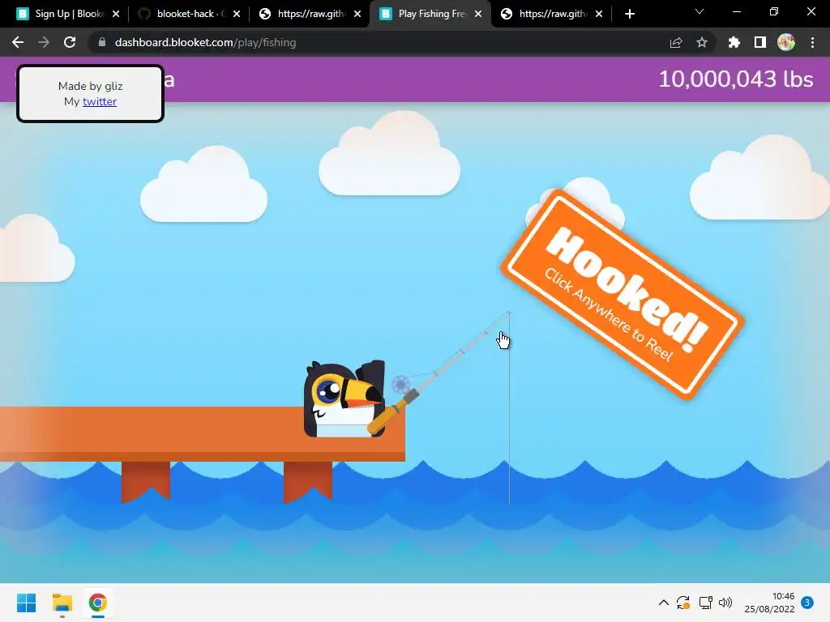Close the Play Fishing Frenzy tab
The height and width of the screenshot is (622, 830).
478,14
